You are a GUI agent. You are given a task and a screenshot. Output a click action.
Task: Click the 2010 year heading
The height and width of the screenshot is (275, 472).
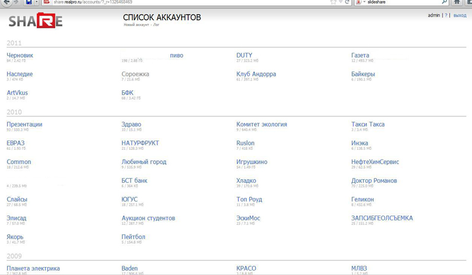(x=14, y=112)
